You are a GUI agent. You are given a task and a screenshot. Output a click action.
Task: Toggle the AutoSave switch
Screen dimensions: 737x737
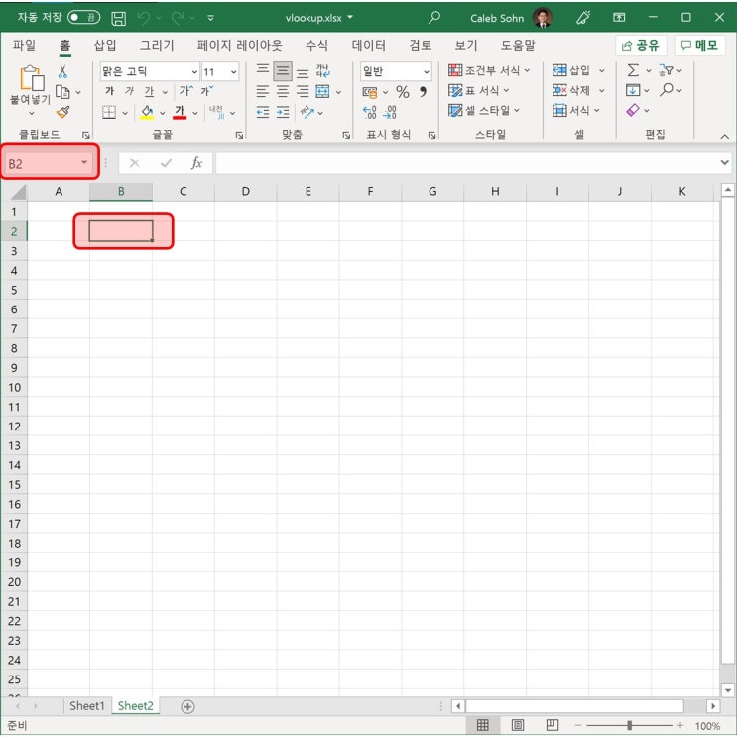pyautogui.click(x=83, y=18)
